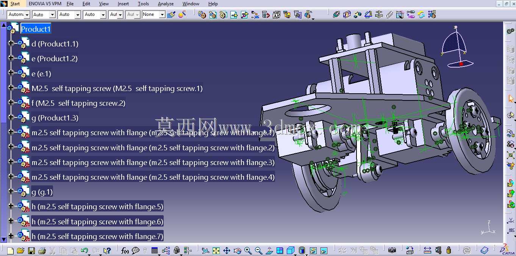Click the Replace Component icon

[x=255, y=15]
